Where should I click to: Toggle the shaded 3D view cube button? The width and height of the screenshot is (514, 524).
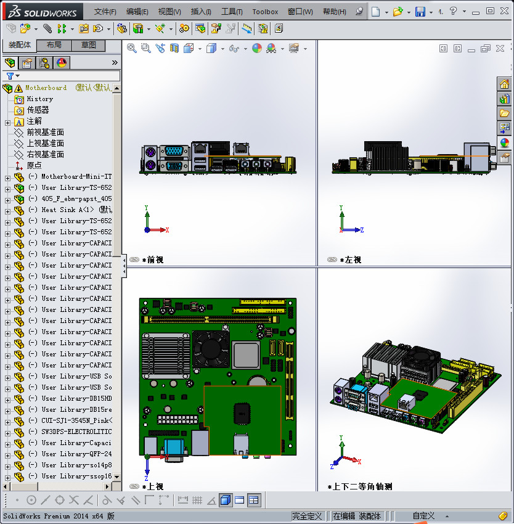click(x=226, y=501)
